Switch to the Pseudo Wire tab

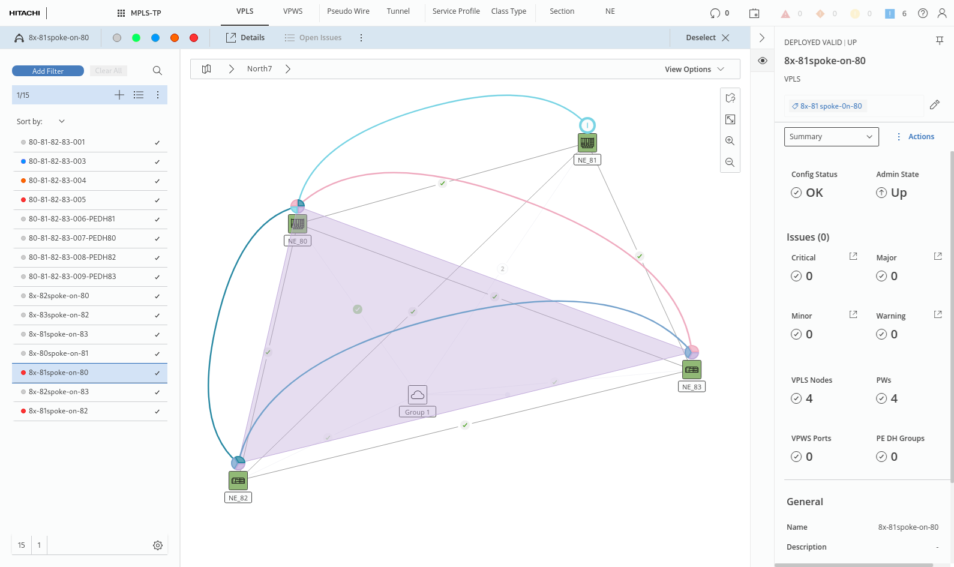pyautogui.click(x=348, y=11)
